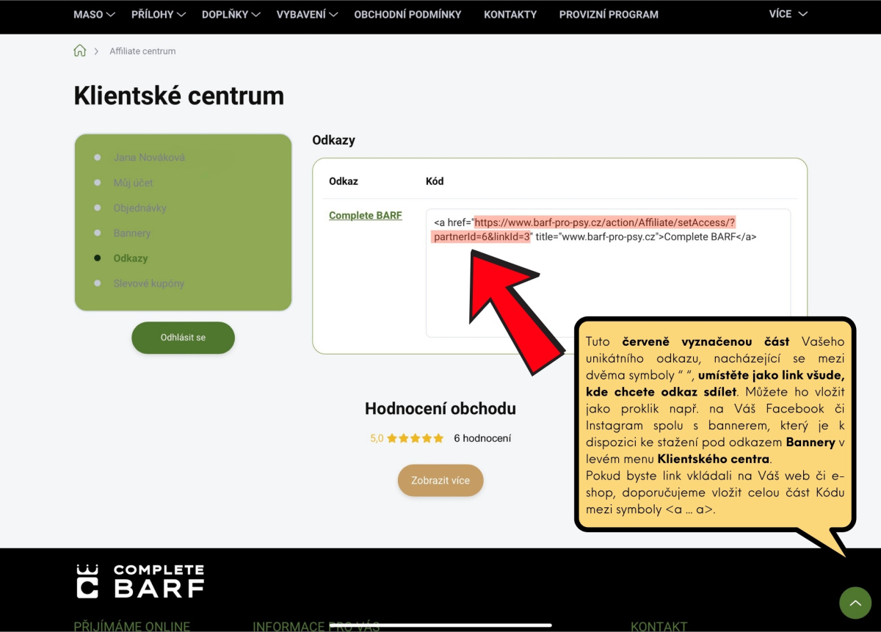Click the 5,0 rating score

point(377,438)
